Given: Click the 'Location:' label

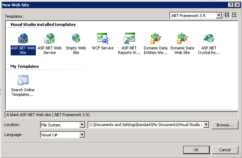Looking at the screenshot, I should click(x=12, y=125).
